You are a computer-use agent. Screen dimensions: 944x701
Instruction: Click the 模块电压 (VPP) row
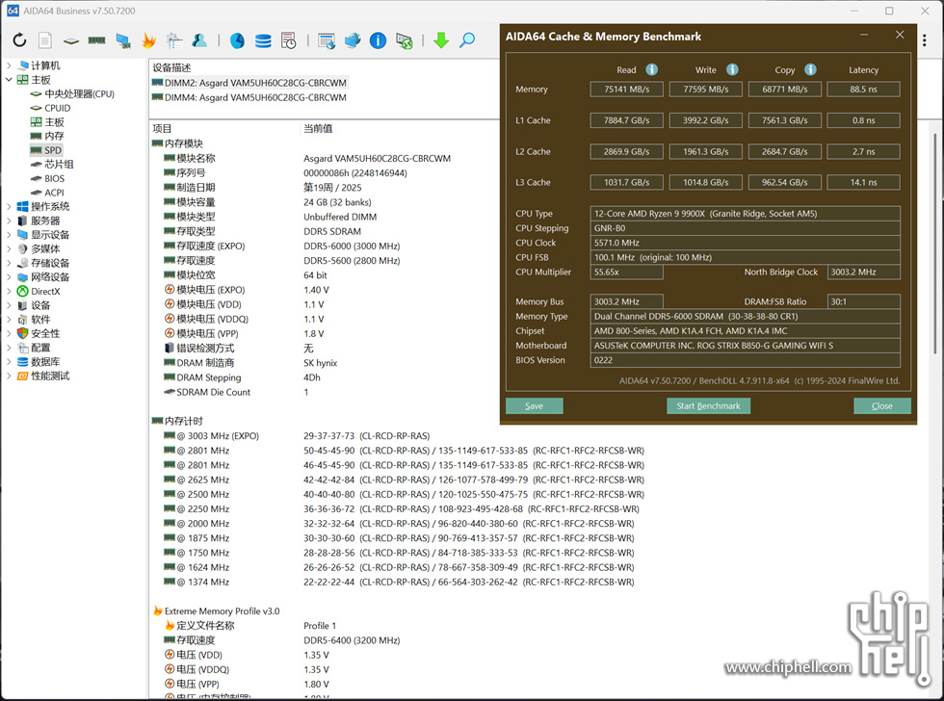point(245,333)
